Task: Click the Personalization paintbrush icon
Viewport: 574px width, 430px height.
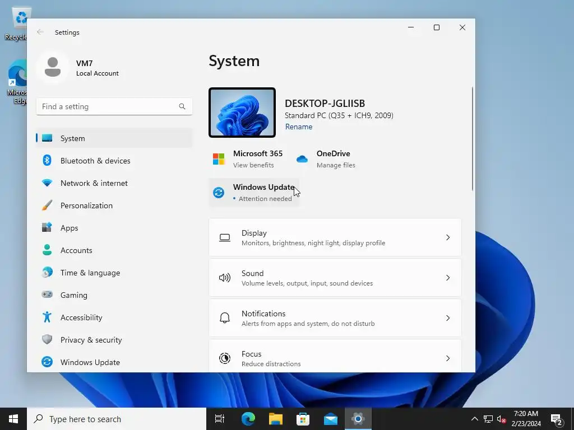Action: click(x=47, y=205)
